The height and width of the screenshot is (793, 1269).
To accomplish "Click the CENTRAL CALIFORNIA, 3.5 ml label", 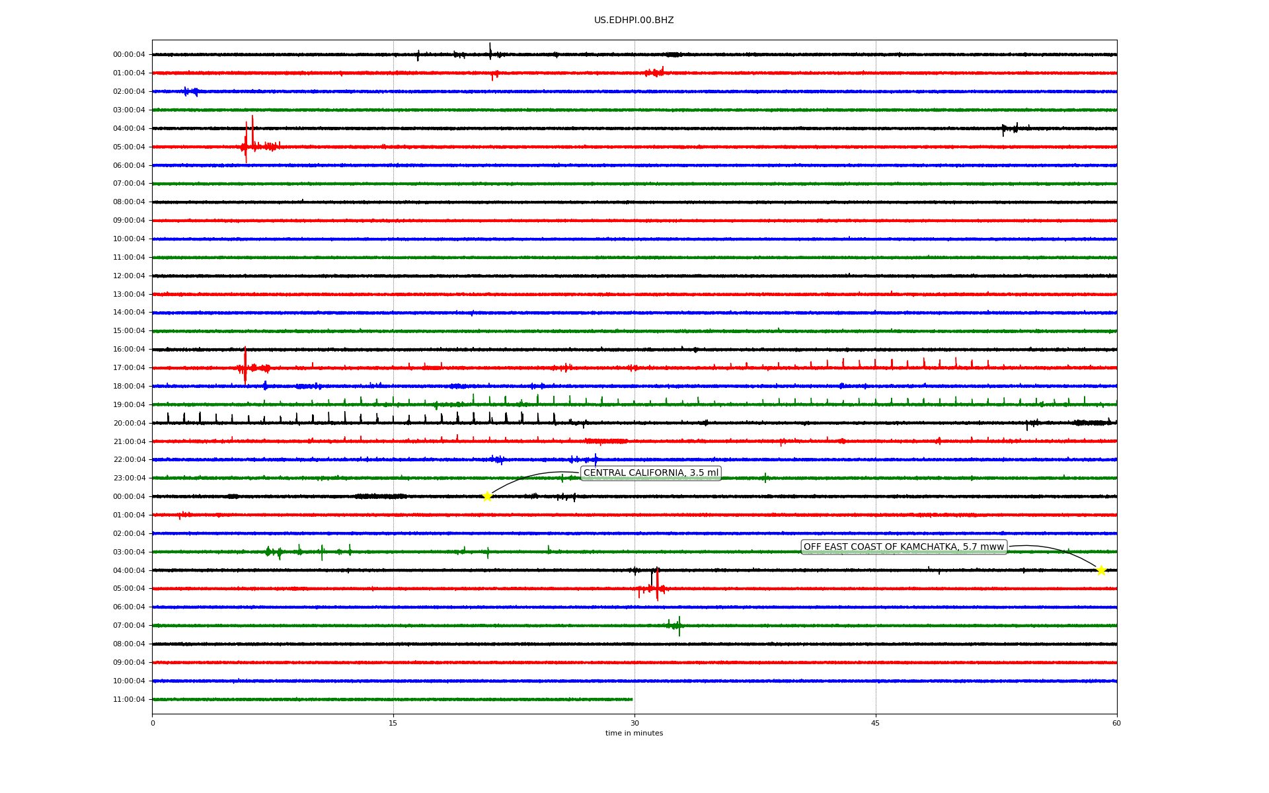I will 650,472.
